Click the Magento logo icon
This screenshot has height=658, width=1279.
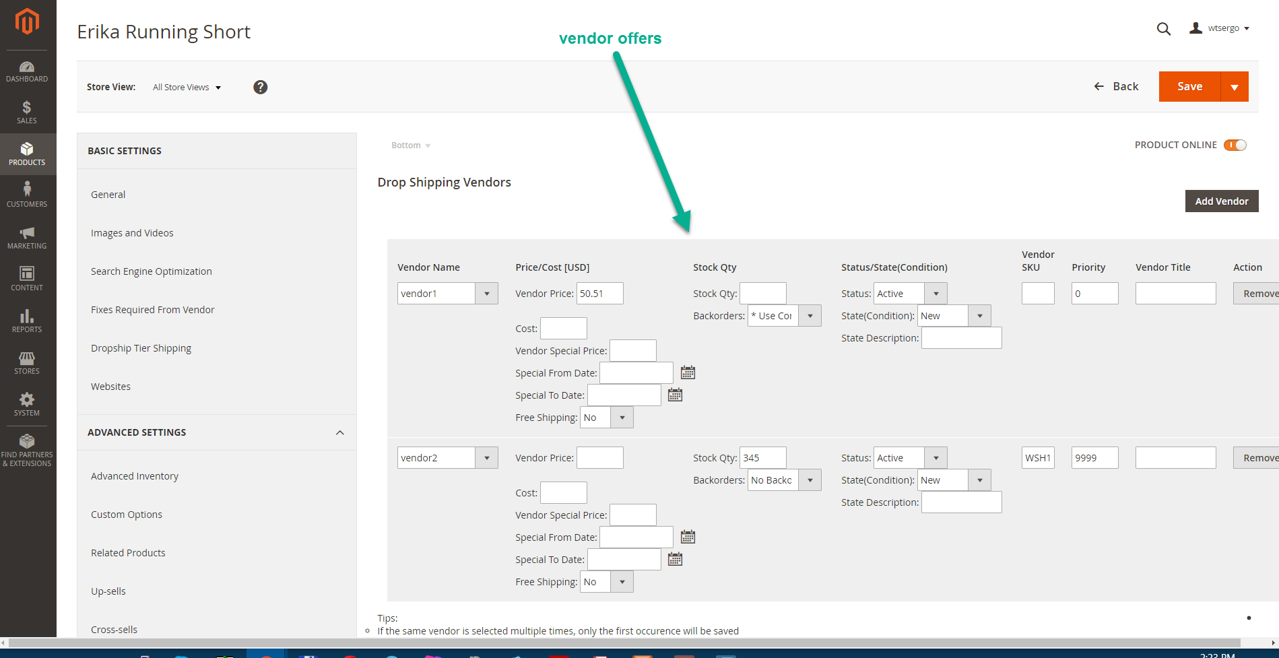pos(27,22)
